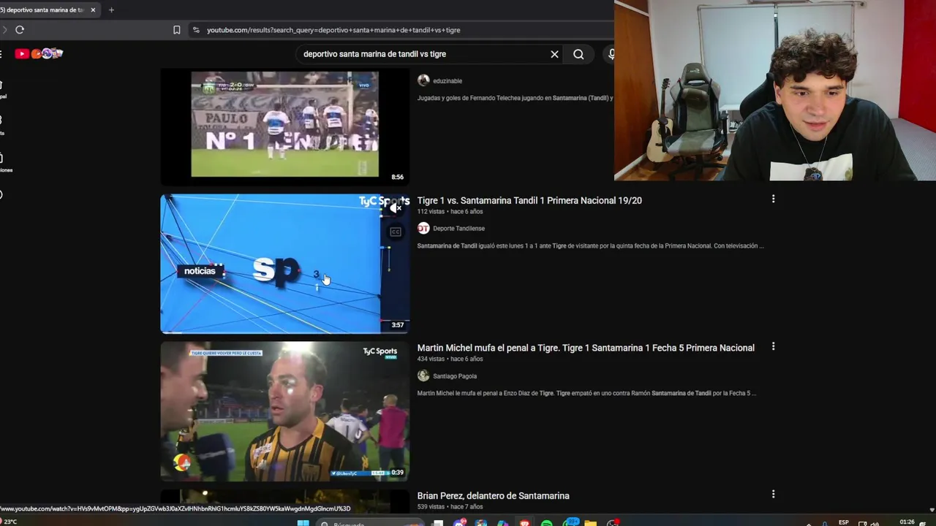Open the Santiago Pagola channel avatar
Image resolution: width=936 pixels, height=526 pixels.
pyautogui.click(x=423, y=376)
